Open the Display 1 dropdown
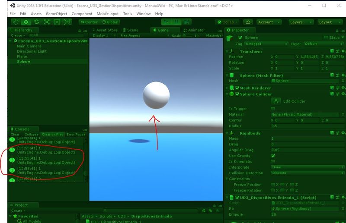This screenshot has height=223, width=346. click(104, 35)
